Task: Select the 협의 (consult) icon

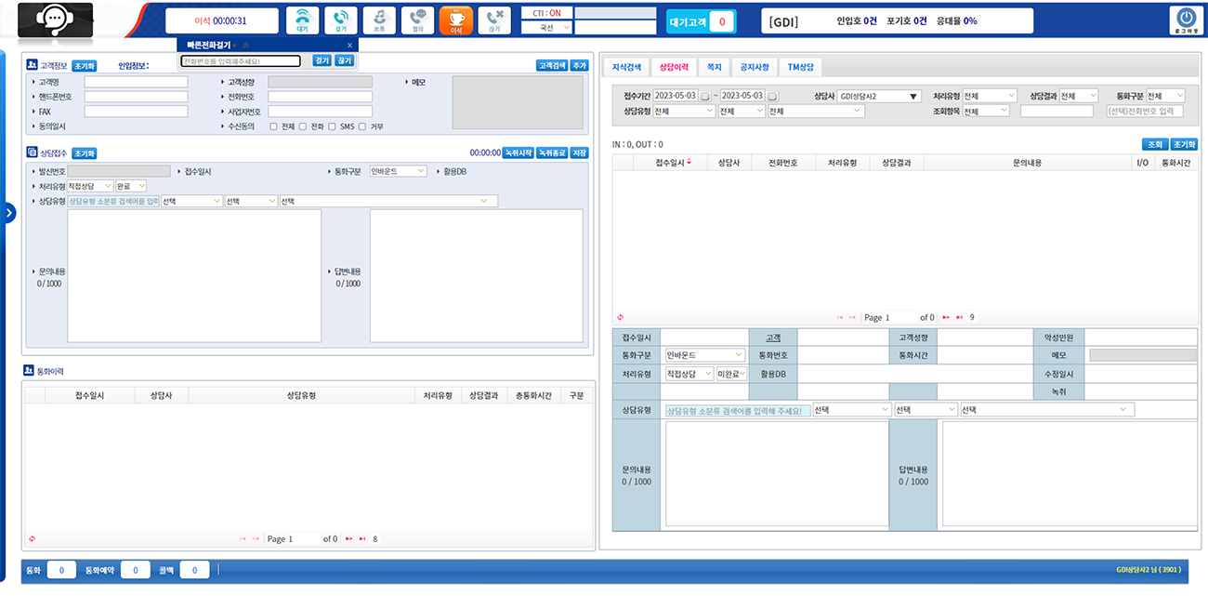Action: [417, 20]
